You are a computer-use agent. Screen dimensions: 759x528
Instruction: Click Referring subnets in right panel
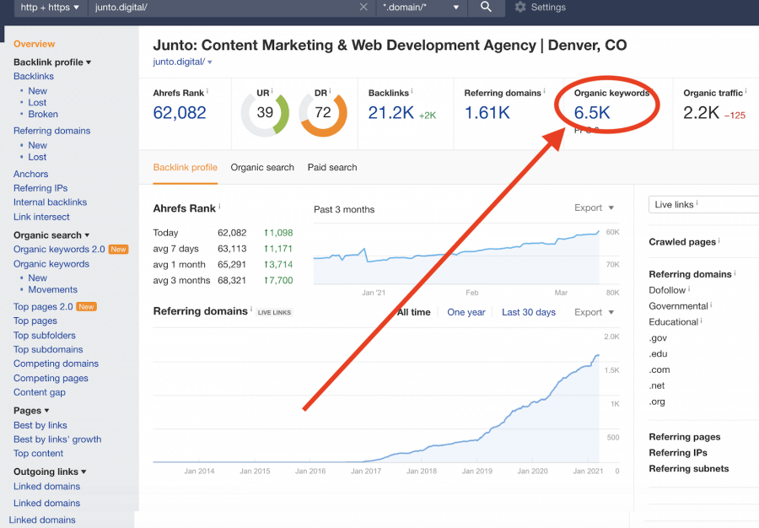tap(688, 468)
